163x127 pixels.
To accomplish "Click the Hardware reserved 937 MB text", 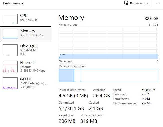I will pos(146,103).
